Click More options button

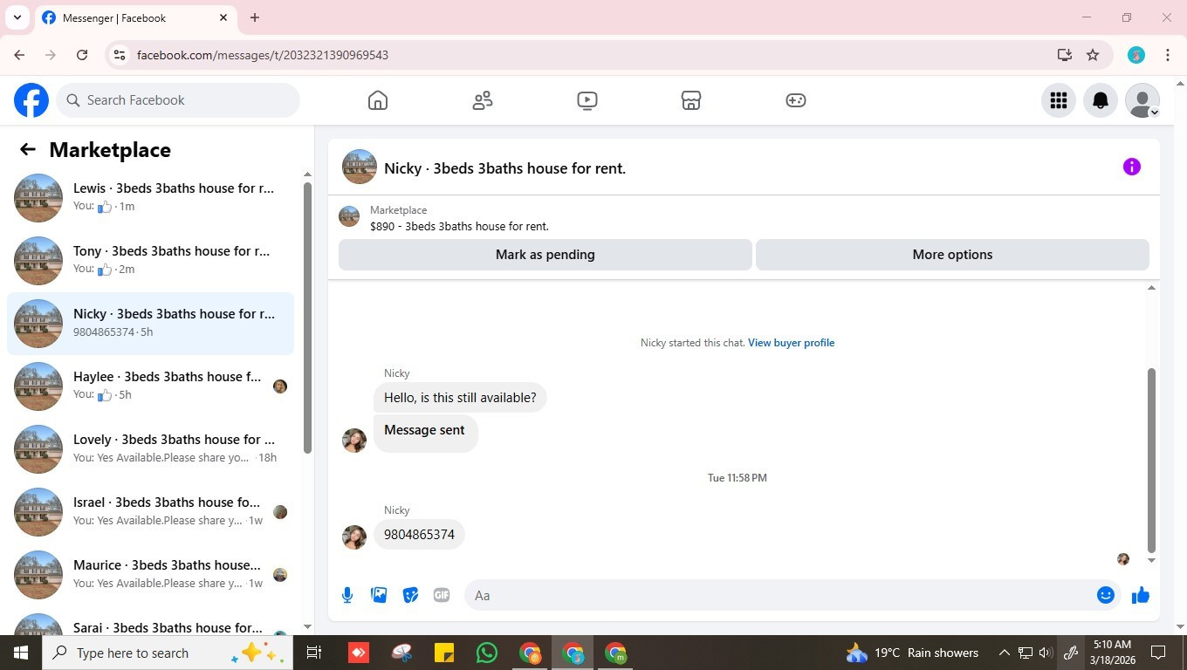tap(952, 255)
